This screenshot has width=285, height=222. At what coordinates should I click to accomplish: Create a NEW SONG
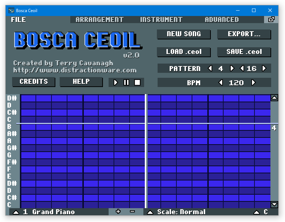pos(184,34)
